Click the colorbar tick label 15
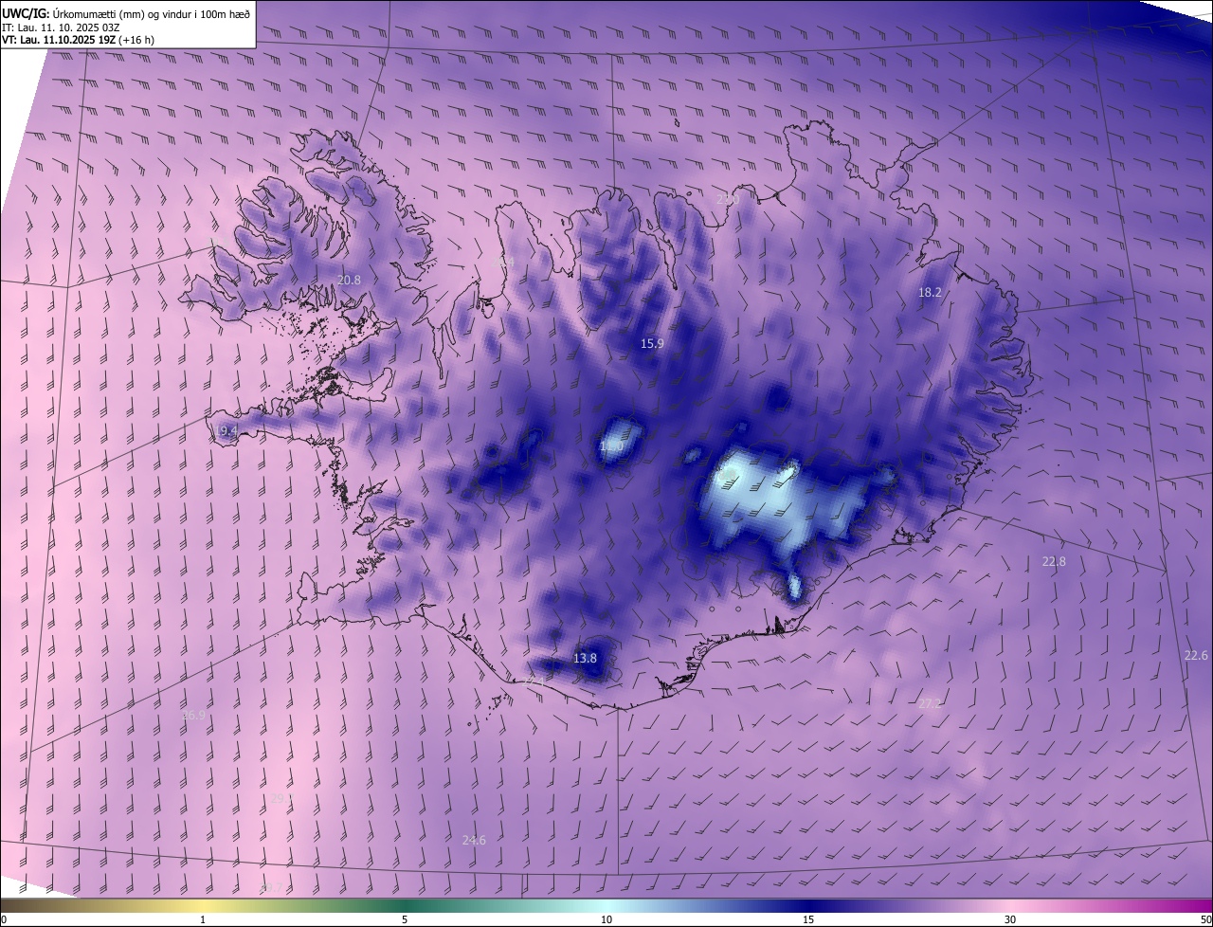Viewport: 1213px width, 927px height. [x=808, y=920]
